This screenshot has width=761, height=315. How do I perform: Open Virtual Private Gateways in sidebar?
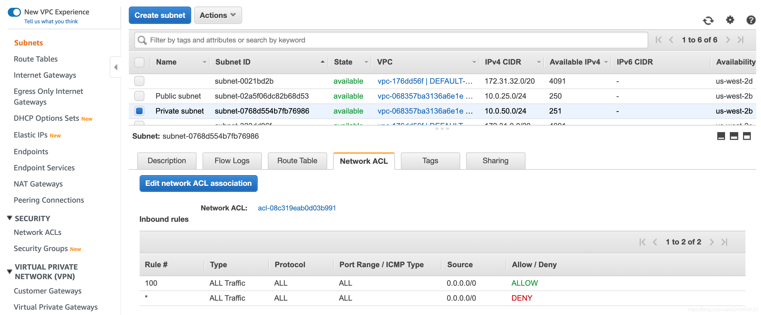(56, 307)
